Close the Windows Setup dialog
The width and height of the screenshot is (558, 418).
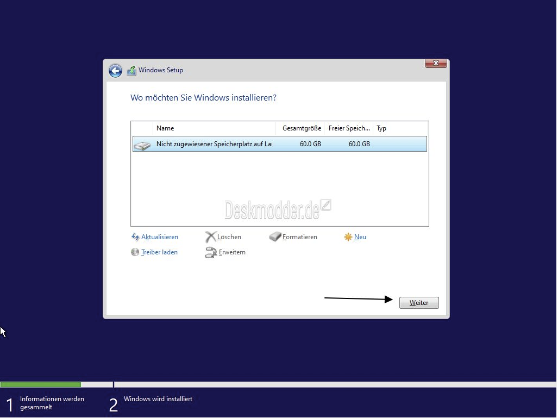point(436,63)
